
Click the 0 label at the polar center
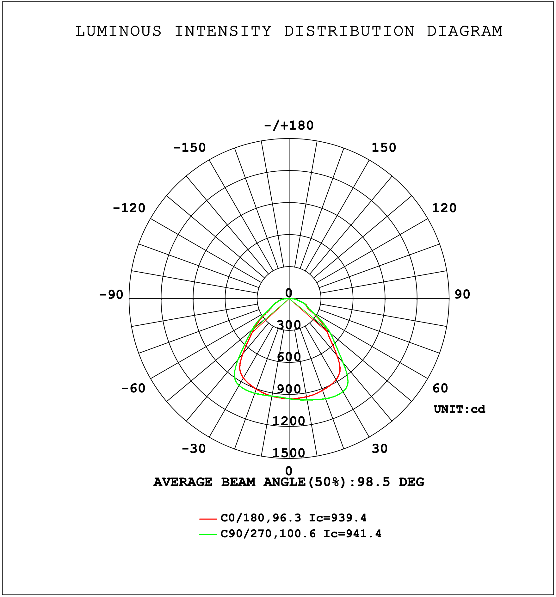(x=289, y=292)
